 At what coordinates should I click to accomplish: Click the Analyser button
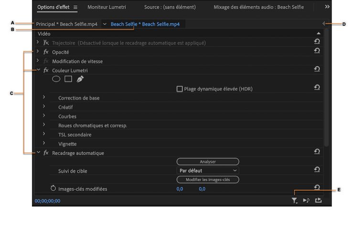tap(208, 162)
